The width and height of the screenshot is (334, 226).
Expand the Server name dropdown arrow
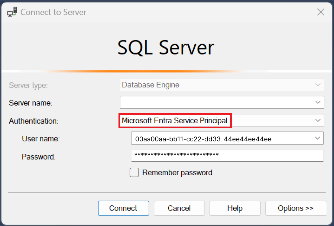pos(318,102)
